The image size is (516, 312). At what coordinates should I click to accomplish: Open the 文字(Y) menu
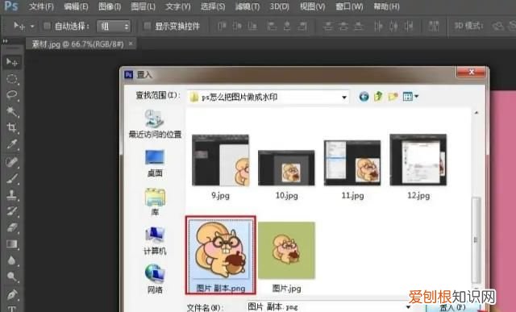[177, 6]
